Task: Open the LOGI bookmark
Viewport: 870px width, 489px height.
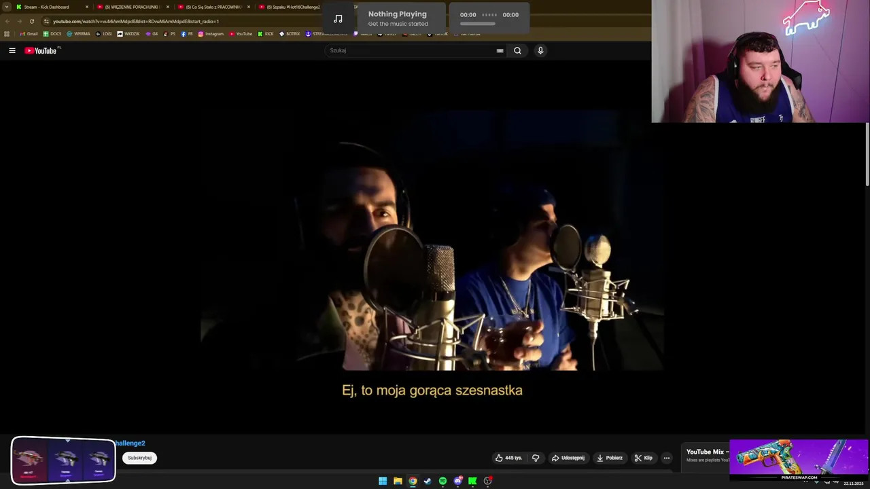Action: [x=104, y=34]
